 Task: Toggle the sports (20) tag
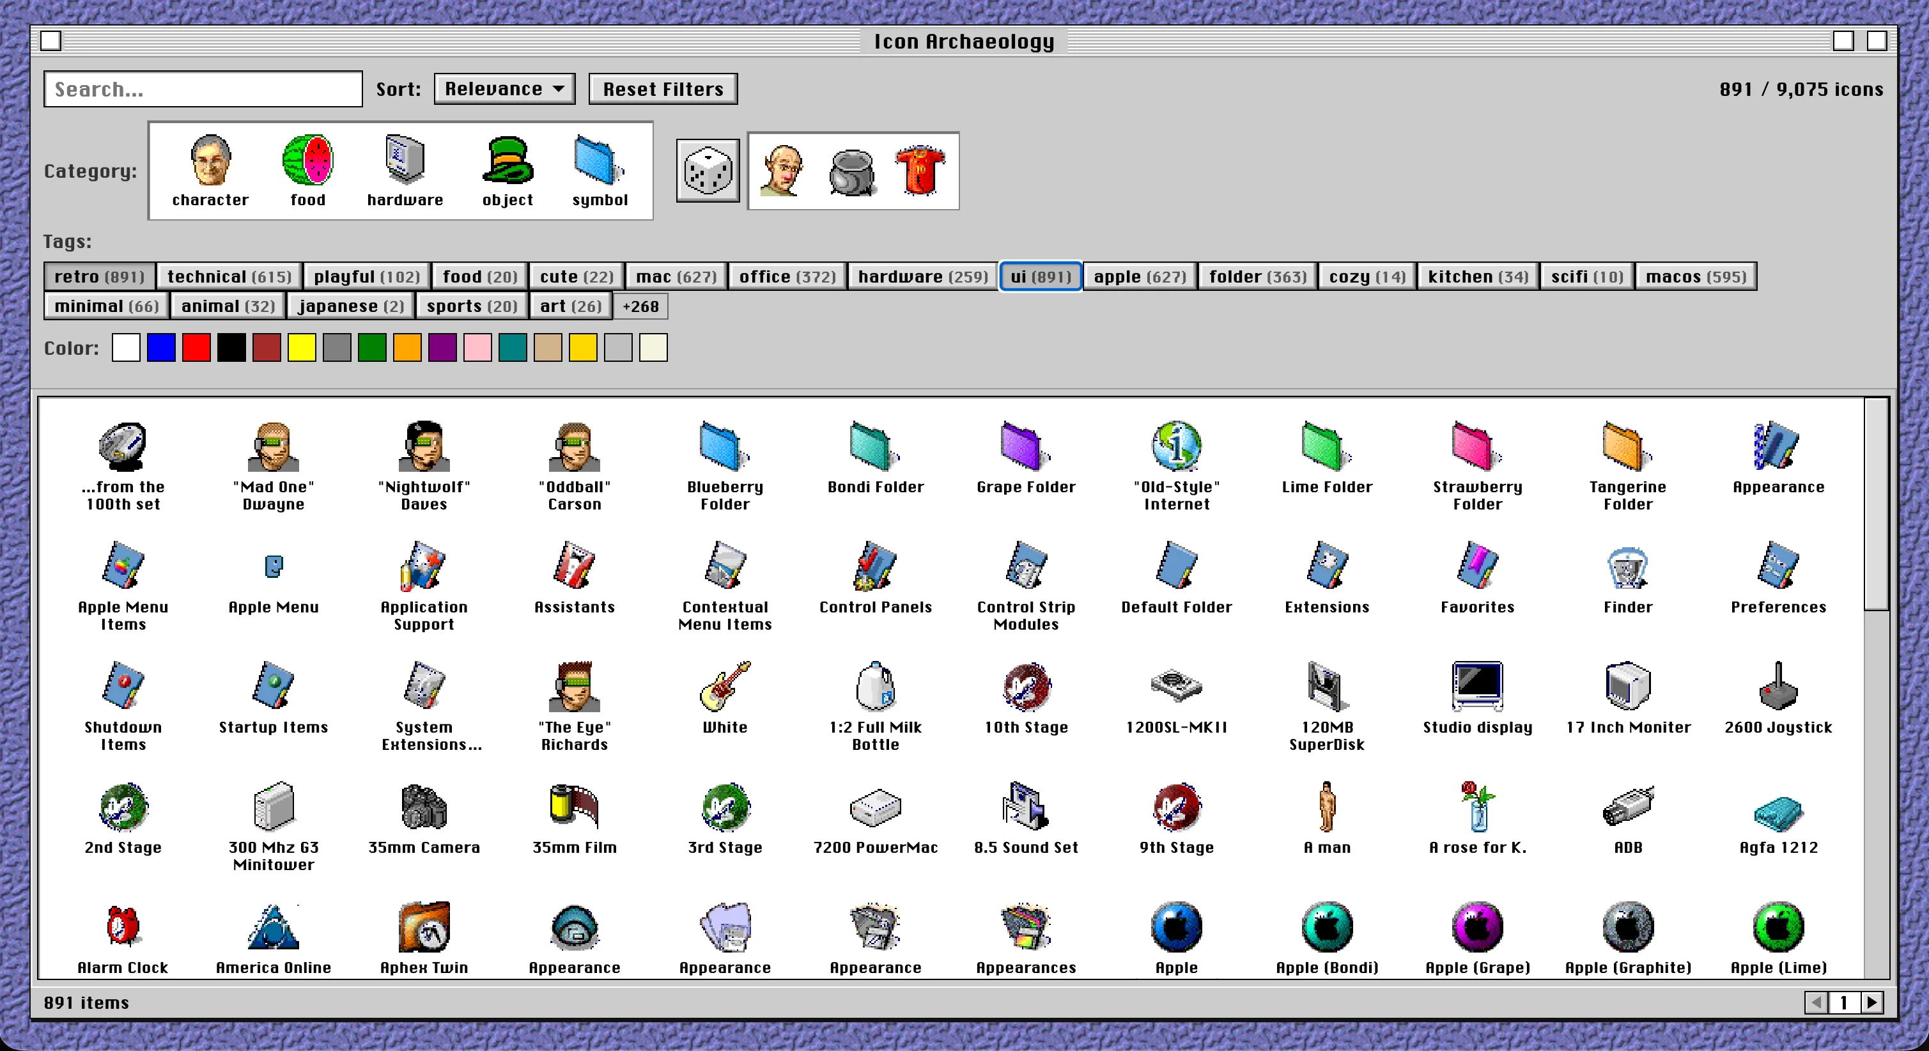[x=472, y=306]
